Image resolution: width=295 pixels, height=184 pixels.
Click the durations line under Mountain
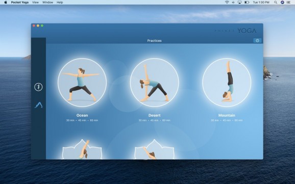pyautogui.click(x=227, y=120)
